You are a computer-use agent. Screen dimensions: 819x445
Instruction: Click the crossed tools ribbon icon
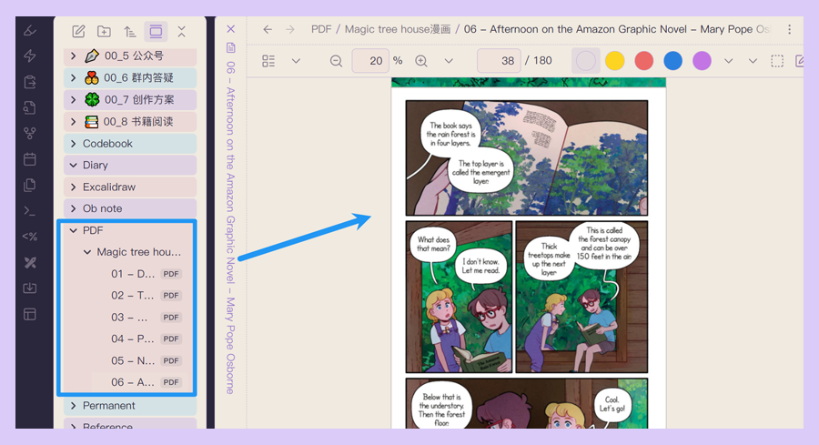point(30,263)
